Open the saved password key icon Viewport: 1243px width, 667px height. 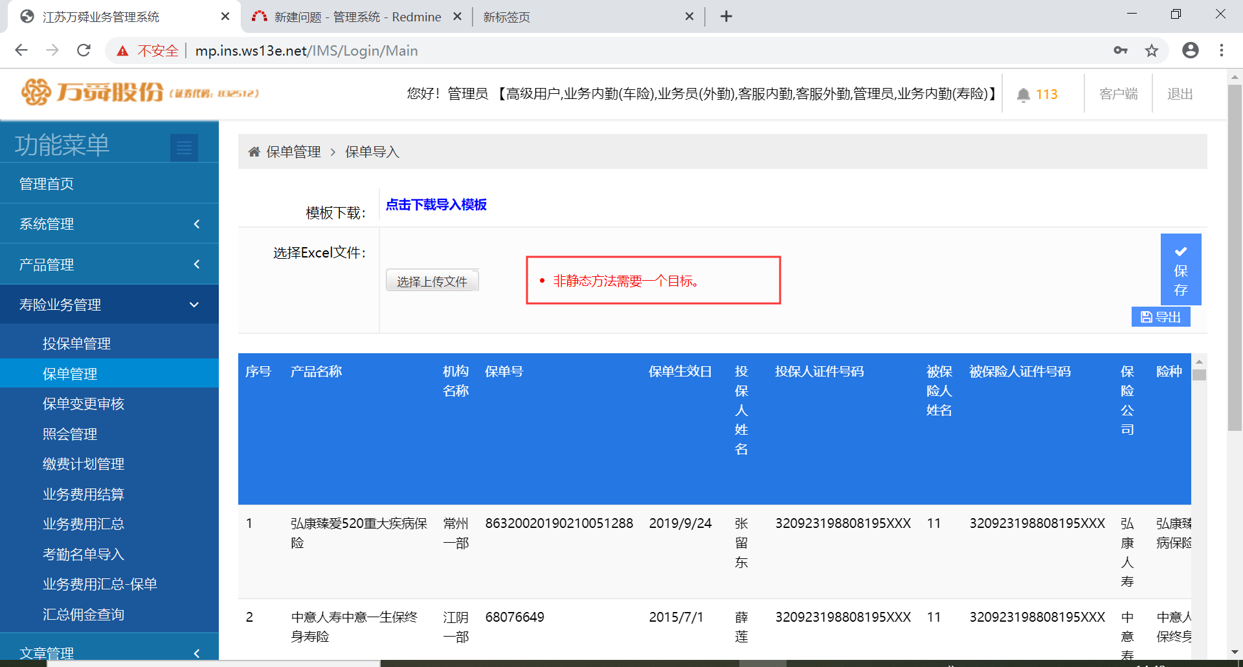(1120, 50)
